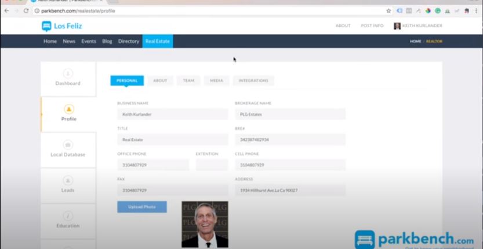Screen dimensions: 483x249
Task: Click the Post Info header link
Action: (x=372, y=26)
